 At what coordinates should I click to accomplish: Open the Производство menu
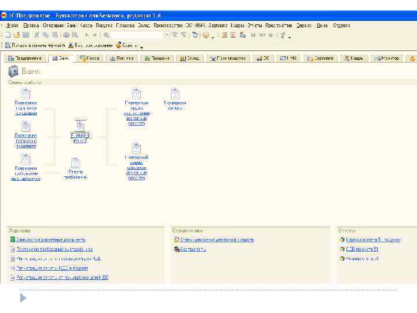tap(168, 26)
